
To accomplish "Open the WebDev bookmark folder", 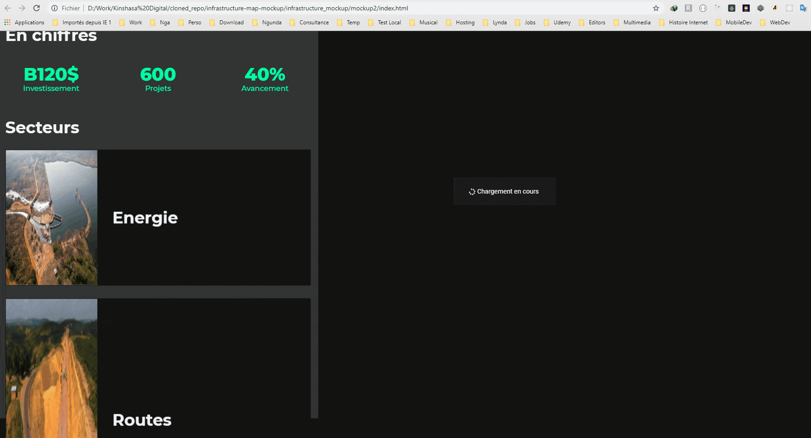I will pyautogui.click(x=775, y=23).
